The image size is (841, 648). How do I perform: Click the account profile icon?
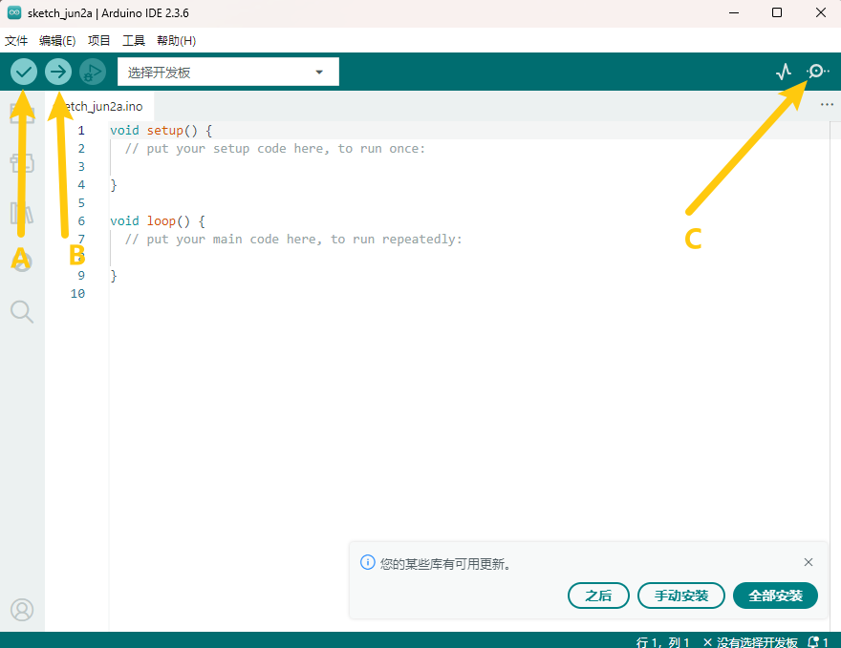coord(22,610)
